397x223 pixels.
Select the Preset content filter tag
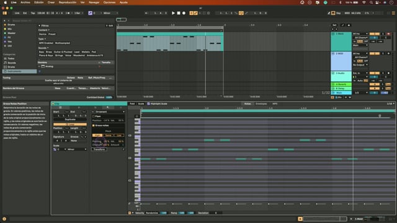click(52, 34)
